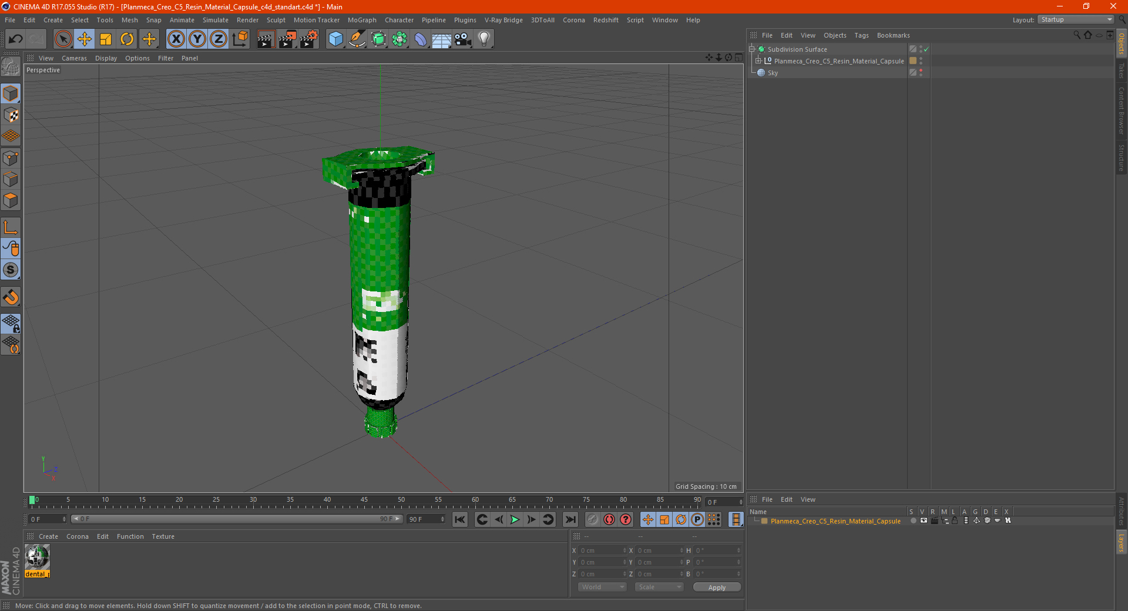The width and height of the screenshot is (1128, 611).
Task: Open Edit Render Settings icon
Action: [x=309, y=39]
